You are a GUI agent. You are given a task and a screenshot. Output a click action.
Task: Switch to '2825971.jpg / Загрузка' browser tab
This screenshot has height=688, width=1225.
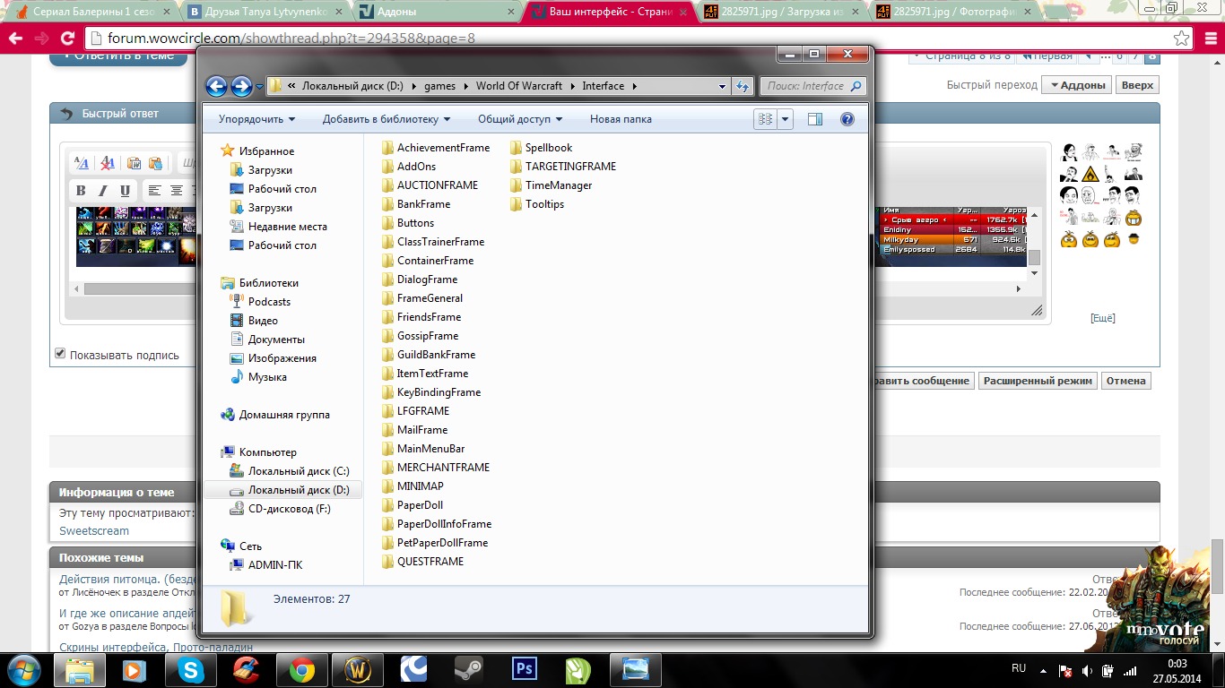pos(783,12)
